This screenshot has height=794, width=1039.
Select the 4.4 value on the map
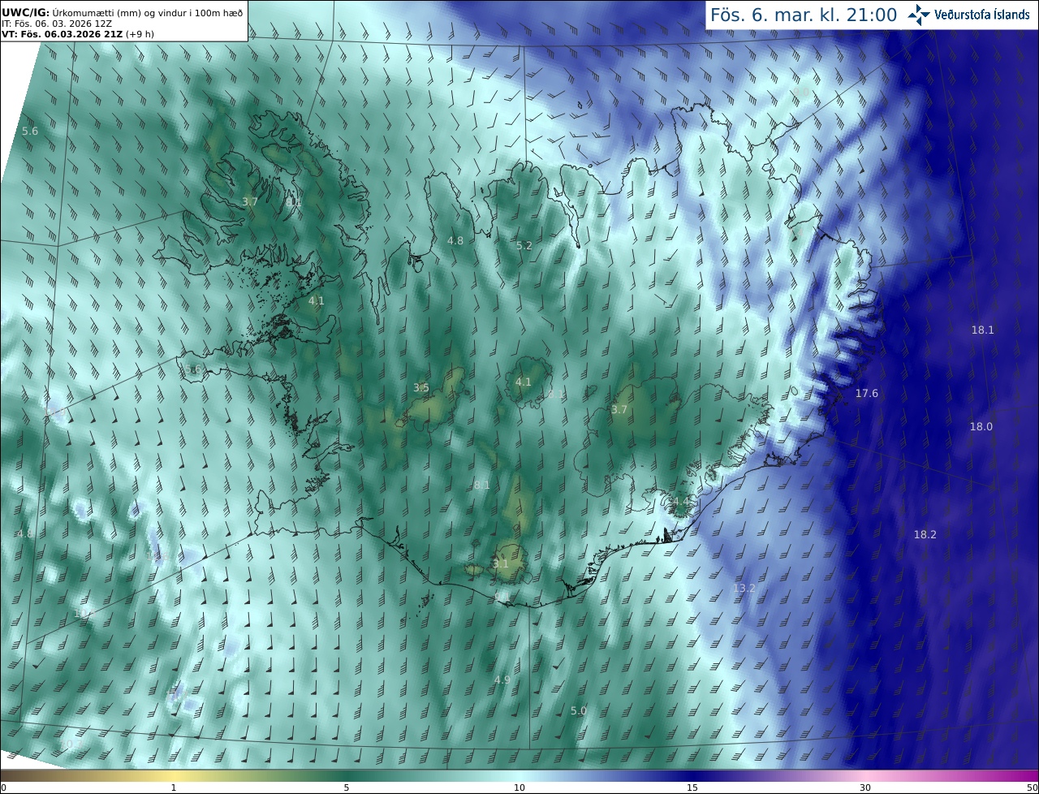point(680,502)
